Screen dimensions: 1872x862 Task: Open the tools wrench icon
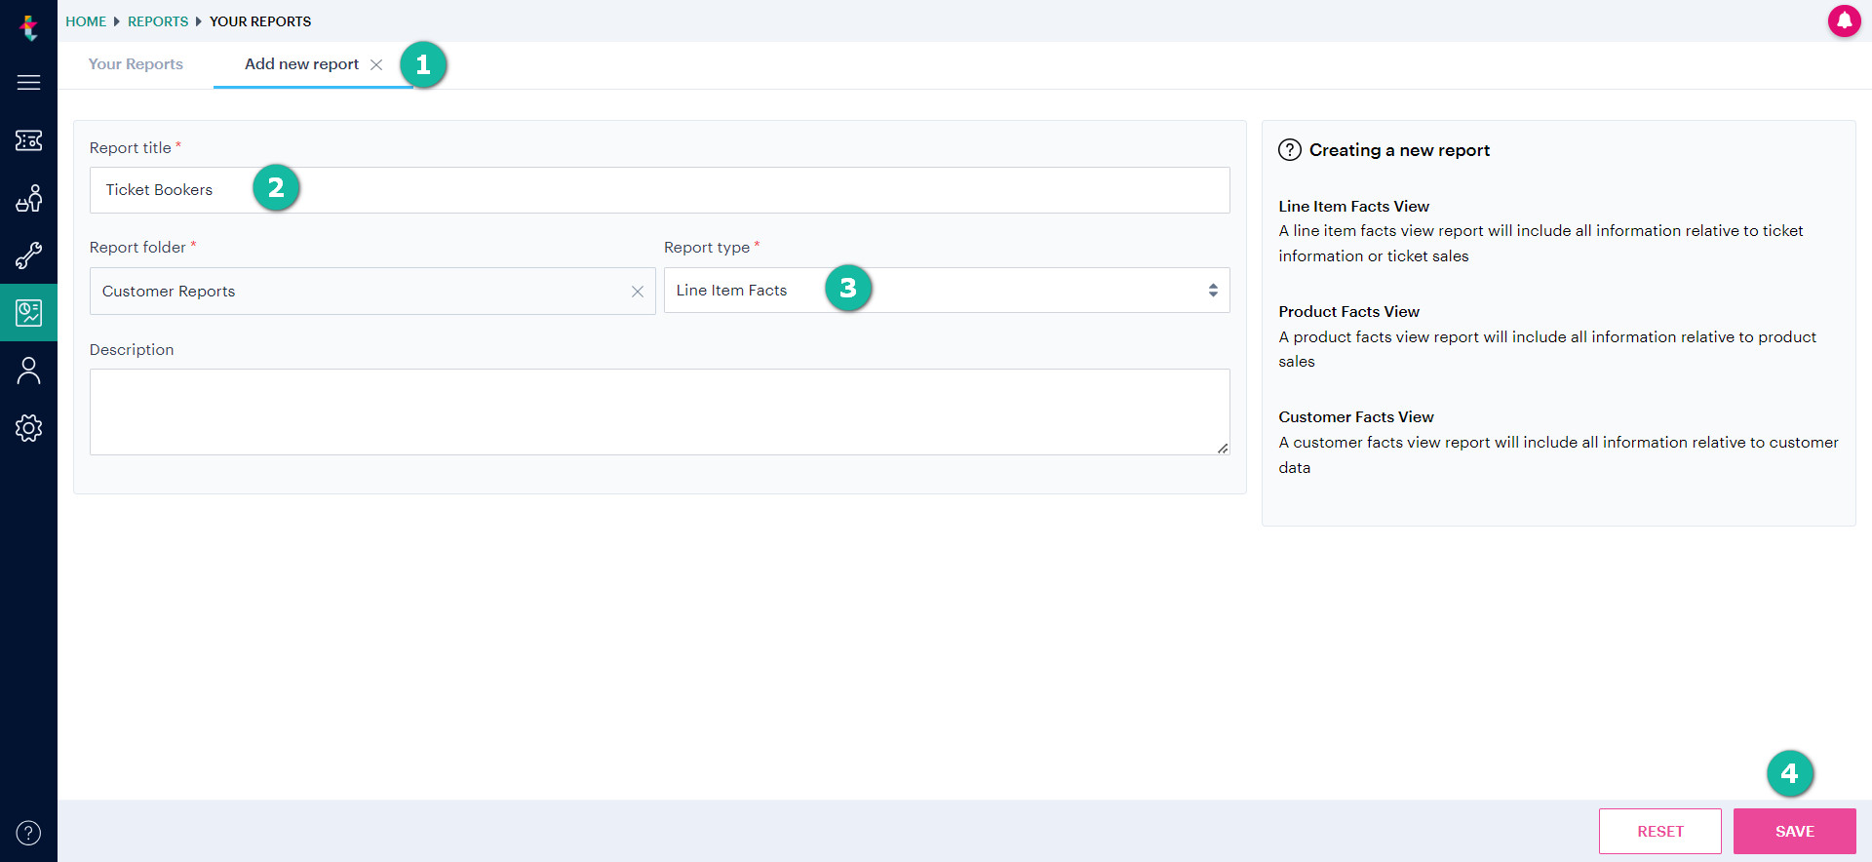point(29,255)
